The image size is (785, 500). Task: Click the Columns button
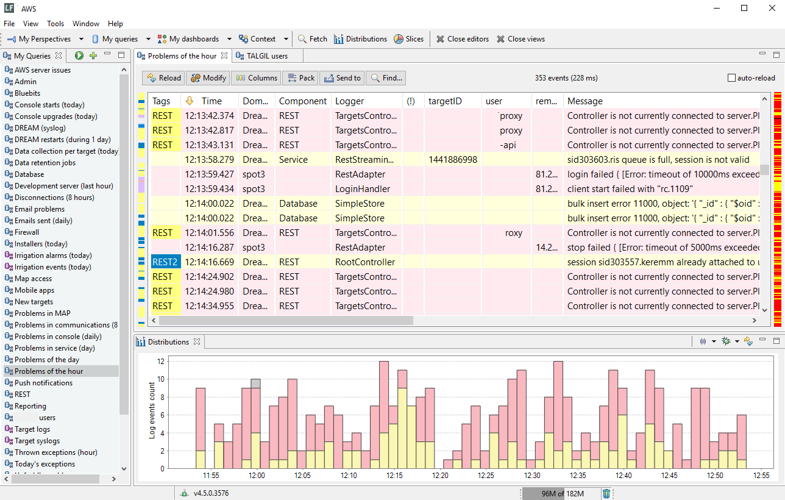click(257, 78)
